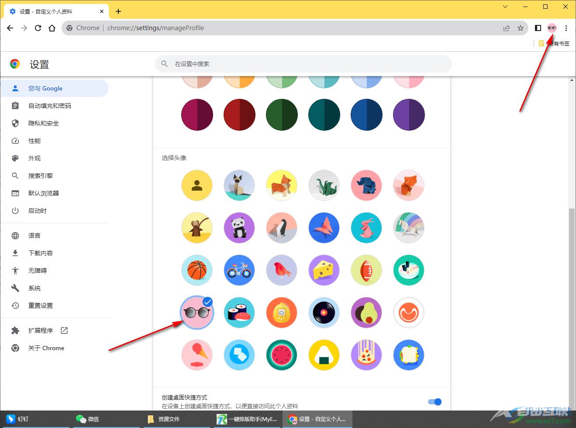This screenshot has height=428, width=576.
Task: Open 重置设置 page
Action: pyautogui.click(x=55, y=306)
